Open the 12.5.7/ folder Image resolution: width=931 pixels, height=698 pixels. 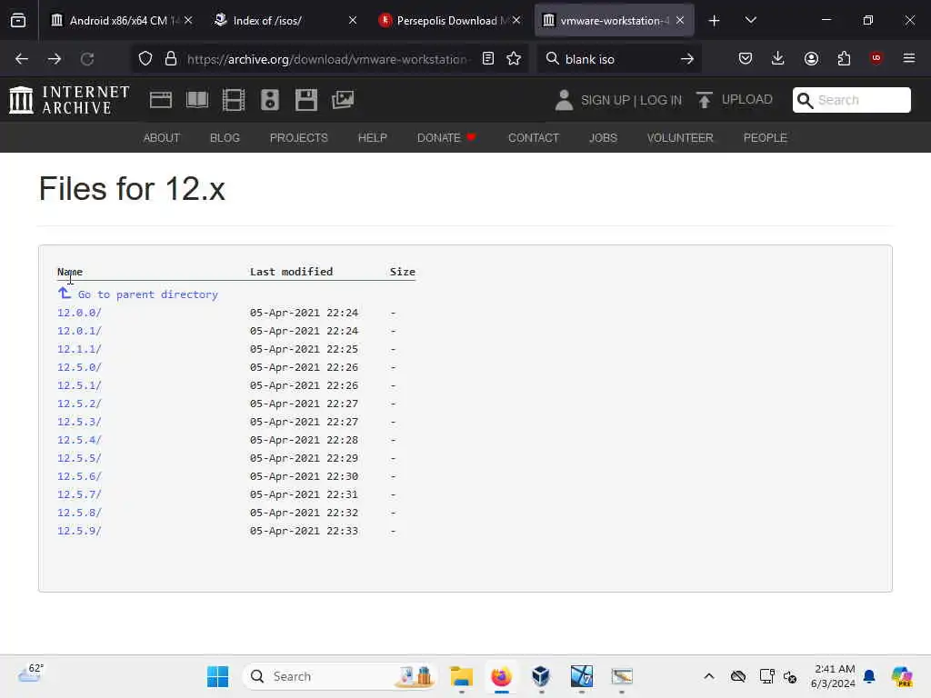tap(80, 494)
